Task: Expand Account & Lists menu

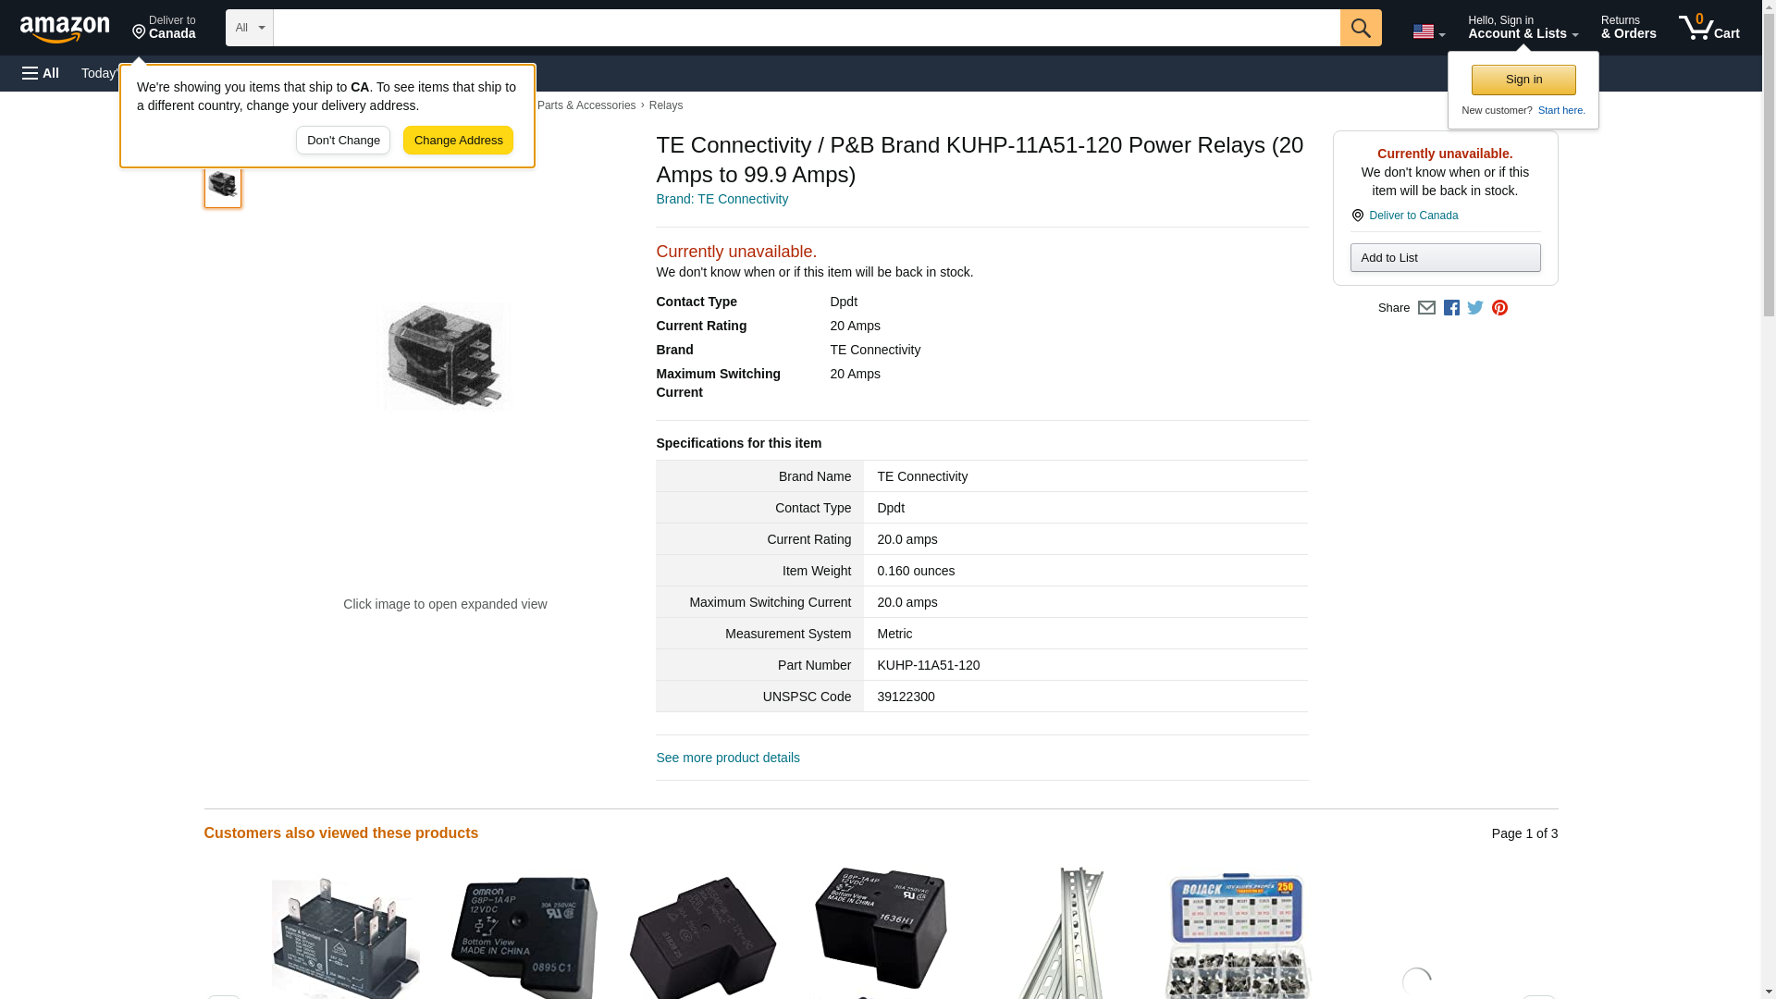Action: 1523,27
